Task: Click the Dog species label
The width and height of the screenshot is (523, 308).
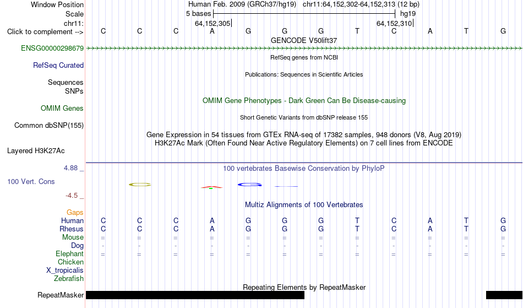Action: [77, 246]
